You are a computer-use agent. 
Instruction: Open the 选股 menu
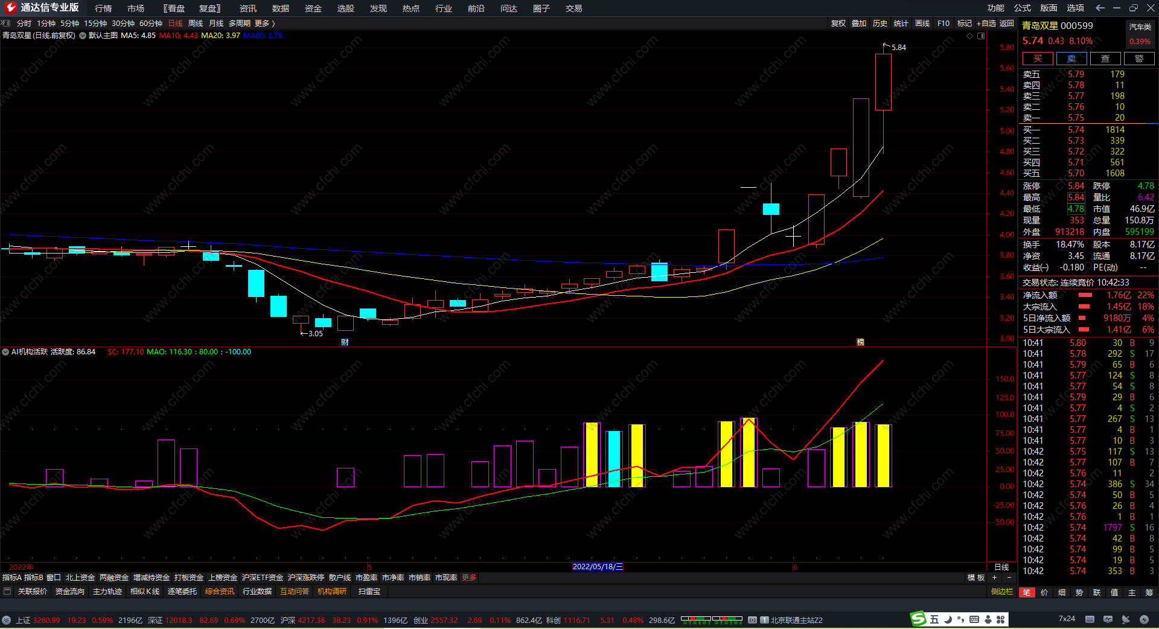tap(346, 8)
